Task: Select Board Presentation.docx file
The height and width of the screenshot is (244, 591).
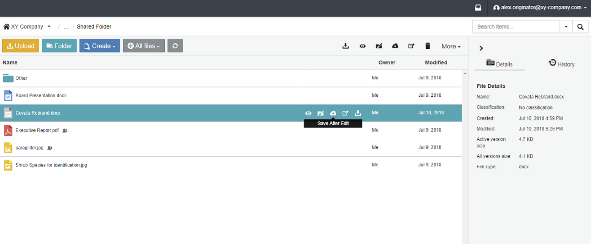Action: coord(41,95)
